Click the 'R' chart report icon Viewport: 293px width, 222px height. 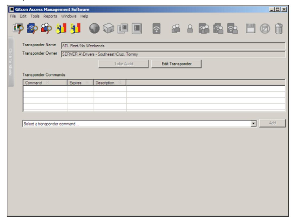pos(75,28)
